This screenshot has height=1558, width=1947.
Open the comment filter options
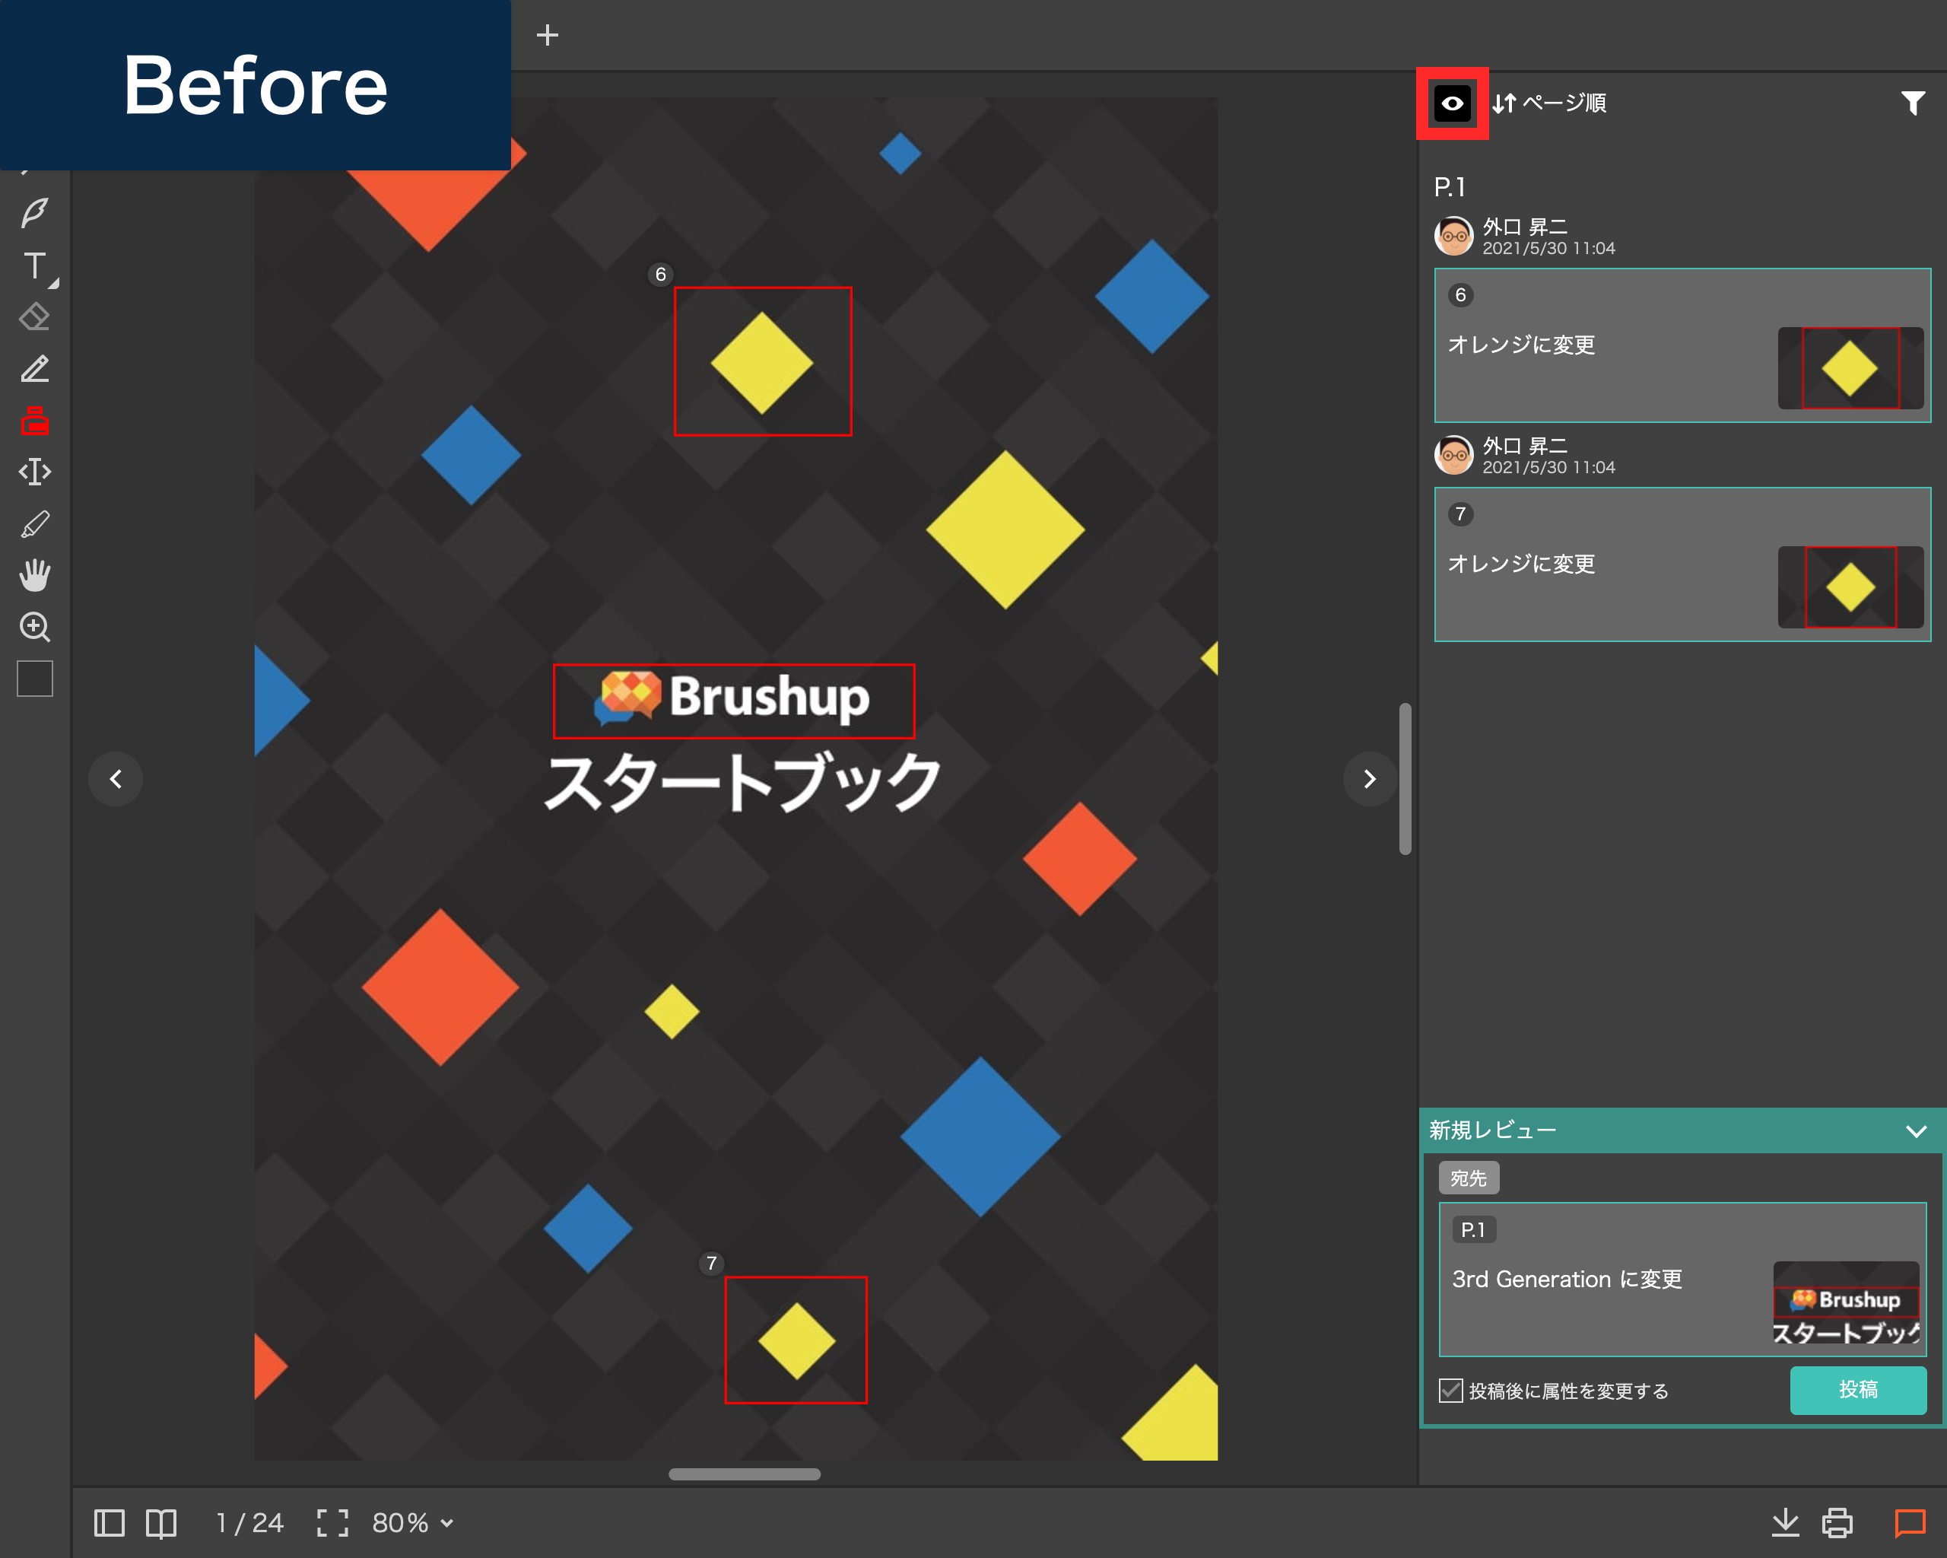(x=1912, y=103)
